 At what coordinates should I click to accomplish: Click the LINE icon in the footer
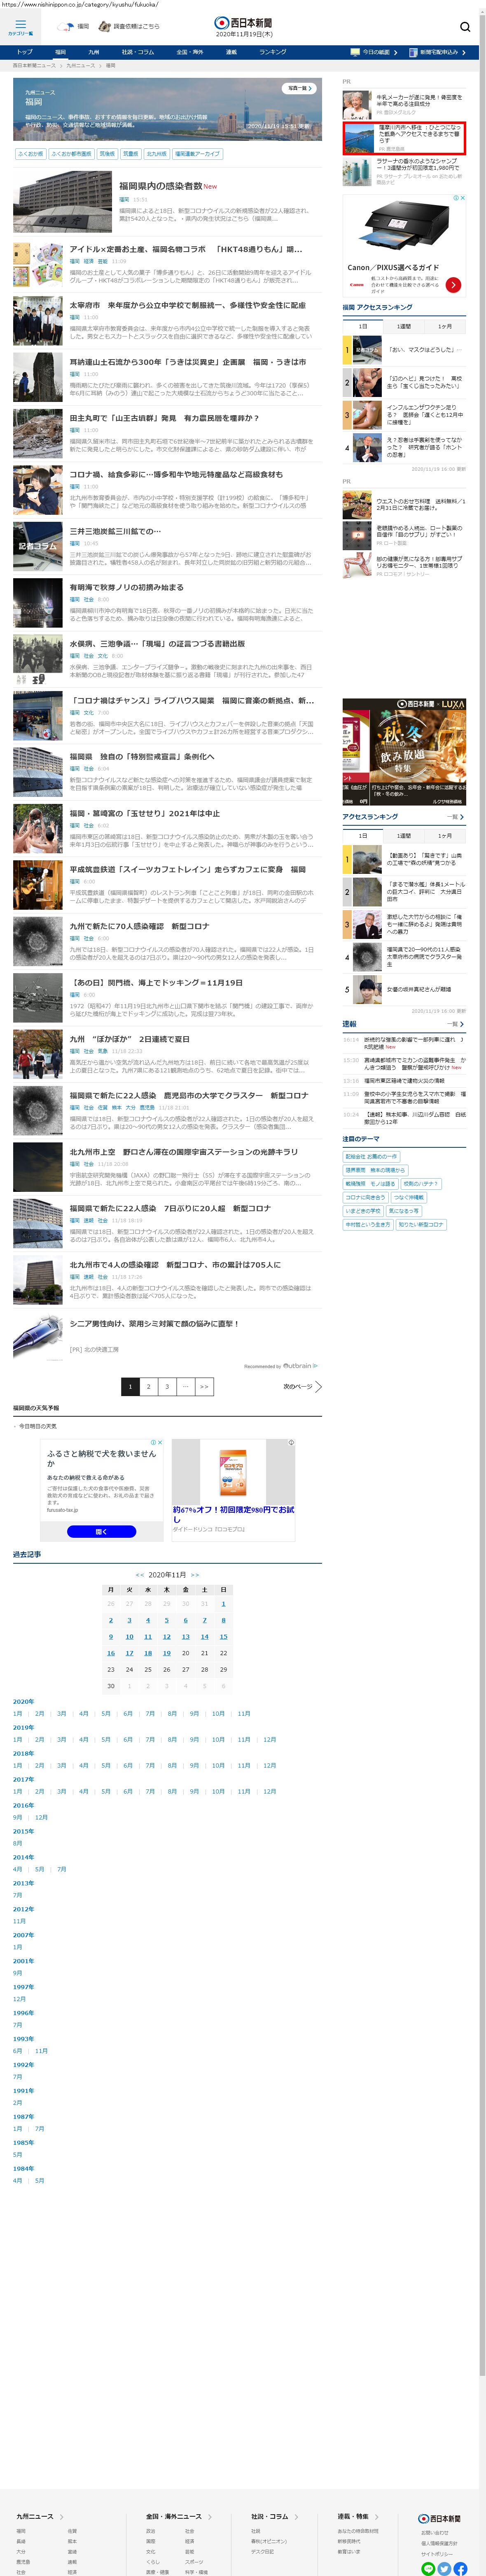click(428, 2568)
